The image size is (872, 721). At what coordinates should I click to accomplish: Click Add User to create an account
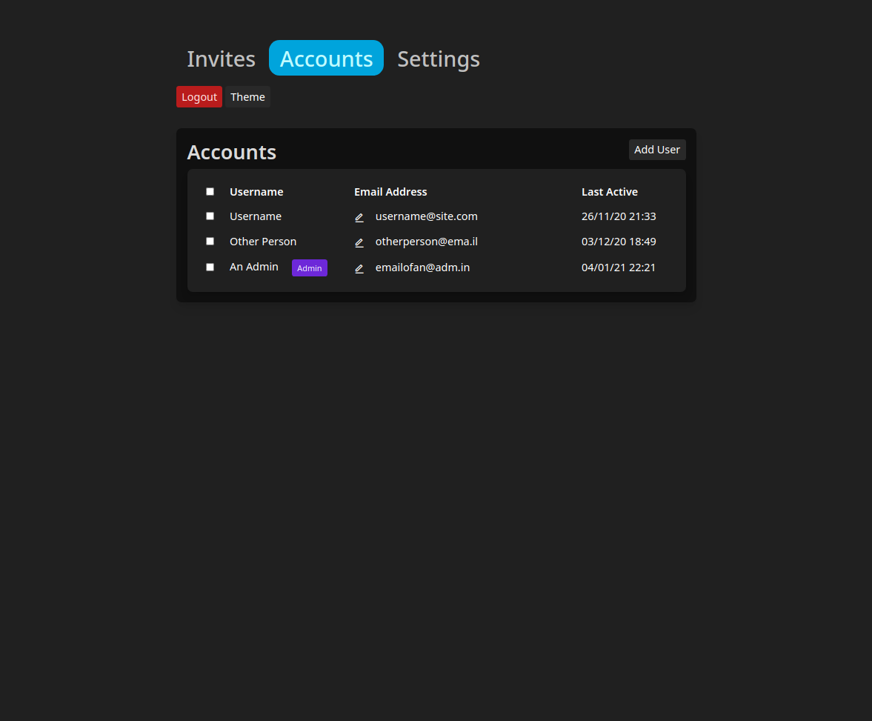click(656, 149)
